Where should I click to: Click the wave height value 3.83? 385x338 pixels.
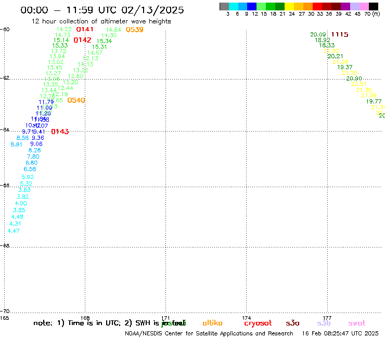[24, 190]
